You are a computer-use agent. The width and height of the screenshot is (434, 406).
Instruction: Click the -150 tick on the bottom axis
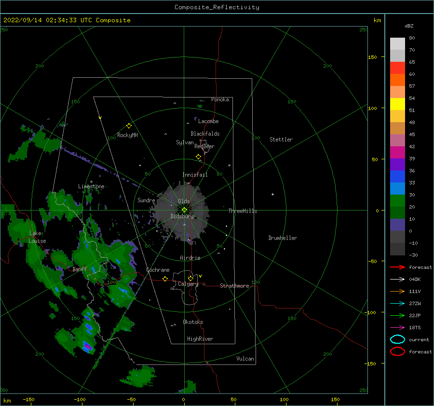point(28,399)
